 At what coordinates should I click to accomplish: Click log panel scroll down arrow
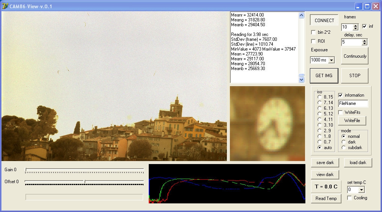tap(301, 80)
